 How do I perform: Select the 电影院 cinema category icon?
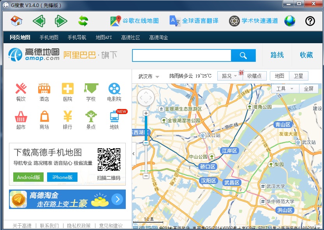coord(114,92)
